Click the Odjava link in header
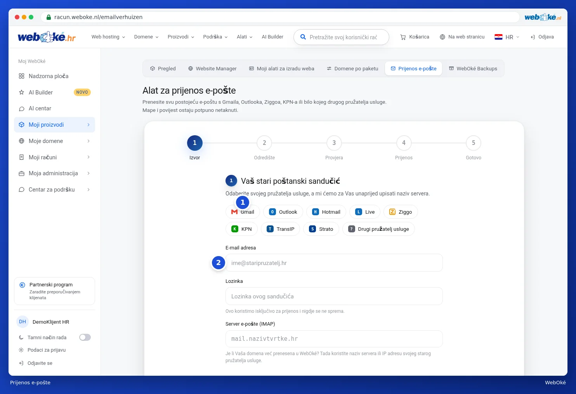 coord(542,37)
